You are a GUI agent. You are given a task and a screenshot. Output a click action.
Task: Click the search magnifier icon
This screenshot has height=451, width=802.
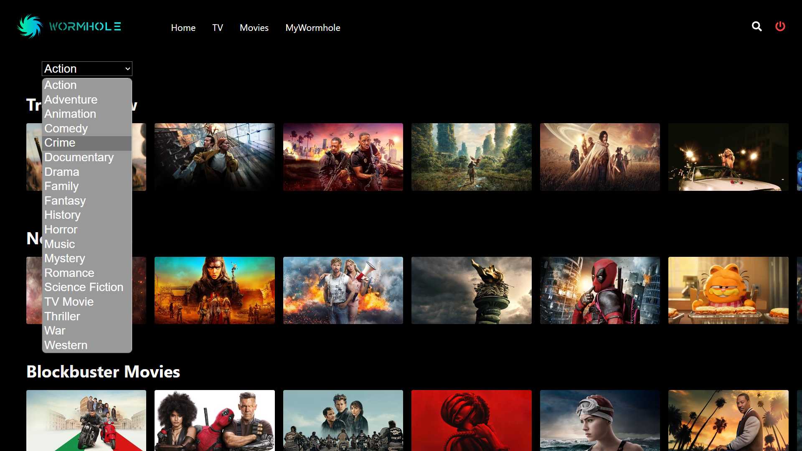click(756, 27)
